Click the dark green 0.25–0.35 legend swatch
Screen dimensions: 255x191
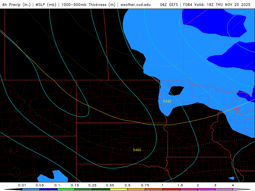(x=101, y=189)
